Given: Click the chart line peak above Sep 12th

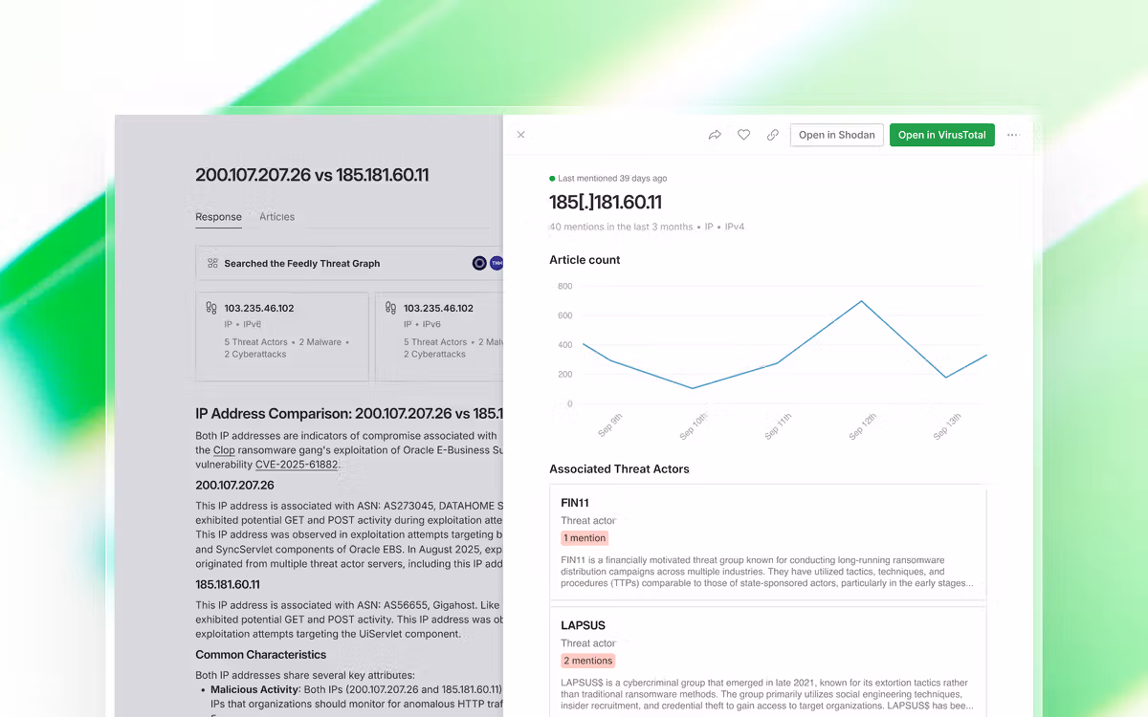Looking at the screenshot, I should [x=861, y=301].
